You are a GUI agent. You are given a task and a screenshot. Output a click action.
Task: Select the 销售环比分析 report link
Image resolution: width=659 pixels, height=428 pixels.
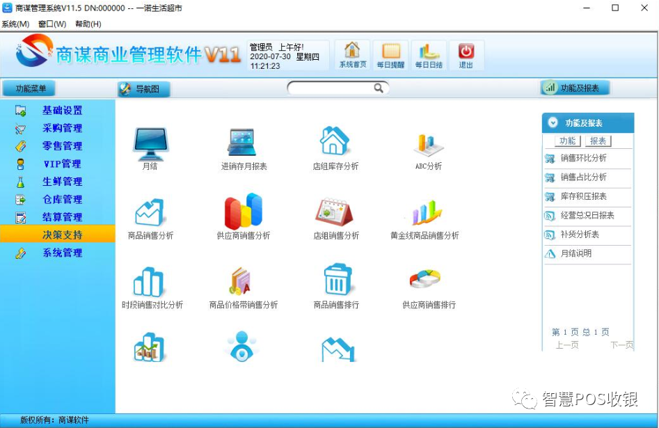coord(589,159)
